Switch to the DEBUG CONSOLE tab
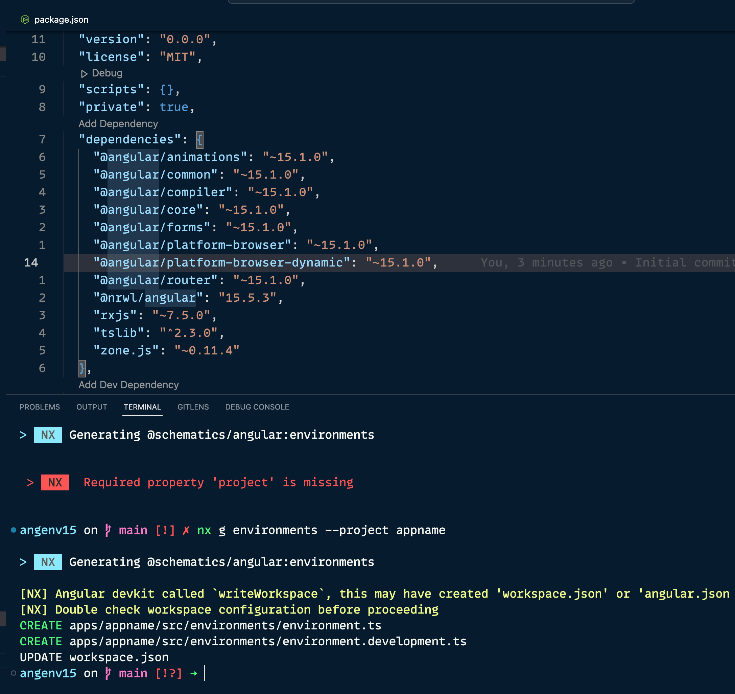This screenshot has width=735, height=694. [x=257, y=407]
